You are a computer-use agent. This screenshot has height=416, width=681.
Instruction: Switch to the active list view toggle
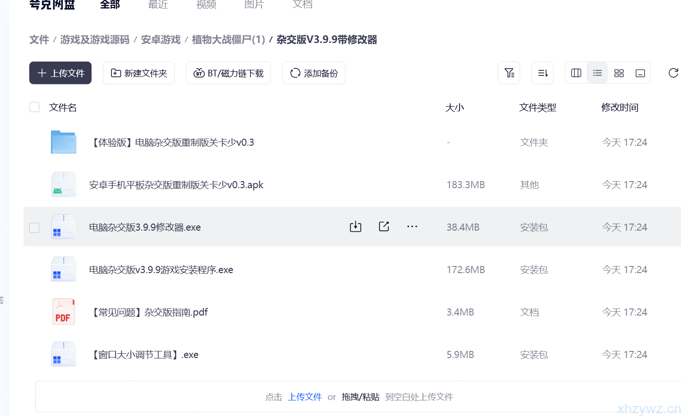[x=597, y=73]
